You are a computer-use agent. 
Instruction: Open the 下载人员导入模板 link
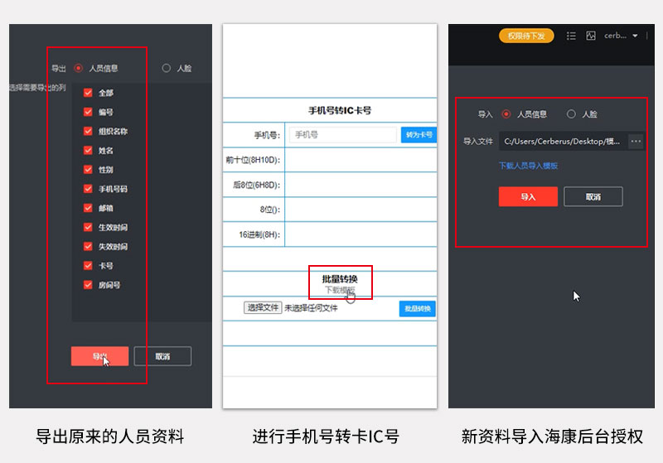(528, 166)
